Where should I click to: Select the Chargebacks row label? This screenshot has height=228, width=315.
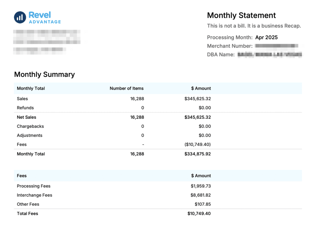(x=30, y=126)
